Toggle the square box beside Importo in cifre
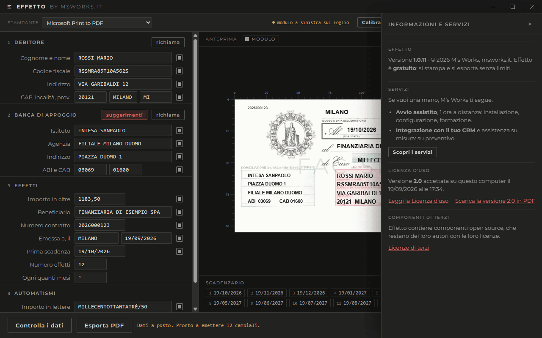The height and width of the screenshot is (338, 542). pos(180,199)
